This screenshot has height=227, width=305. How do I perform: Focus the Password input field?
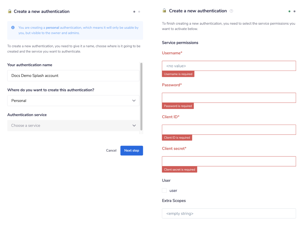[229, 98]
